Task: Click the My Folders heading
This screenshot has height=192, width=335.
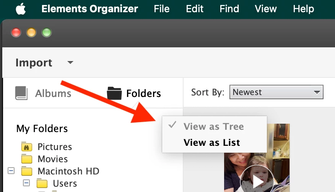Action: [42, 129]
